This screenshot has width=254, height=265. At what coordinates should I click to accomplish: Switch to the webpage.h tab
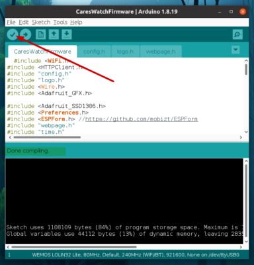[x=161, y=52]
